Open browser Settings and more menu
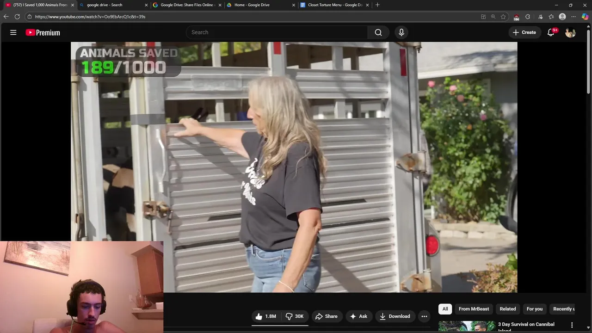Screen dimensions: 592x333 pos(573,17)
